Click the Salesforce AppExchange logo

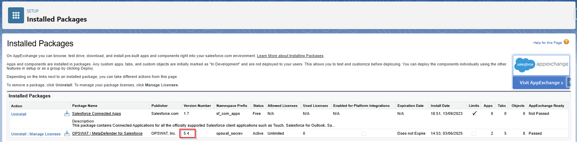(541, 65)
